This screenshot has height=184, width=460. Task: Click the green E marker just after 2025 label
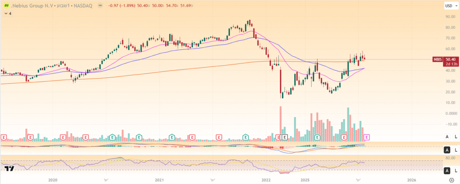pos(317,137)
